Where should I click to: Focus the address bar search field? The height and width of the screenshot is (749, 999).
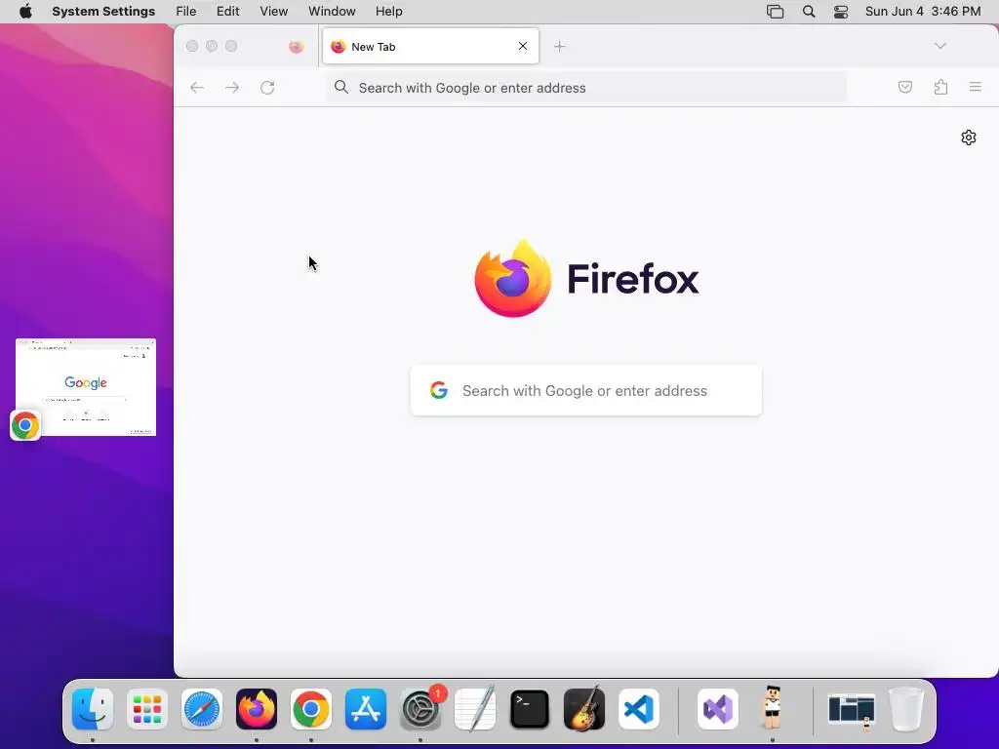586,88
